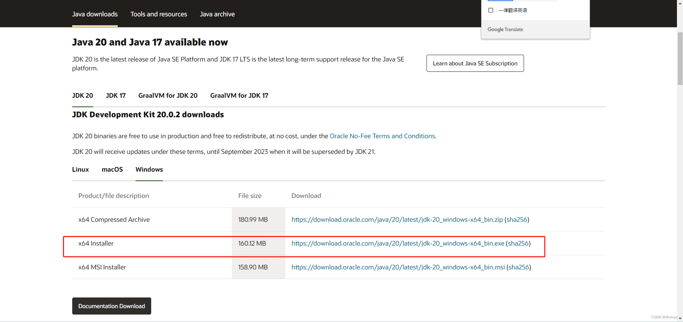This screenshot has width=683, height=322.
Task: Click the x64 Installer description cell
Action: (96, 243)
